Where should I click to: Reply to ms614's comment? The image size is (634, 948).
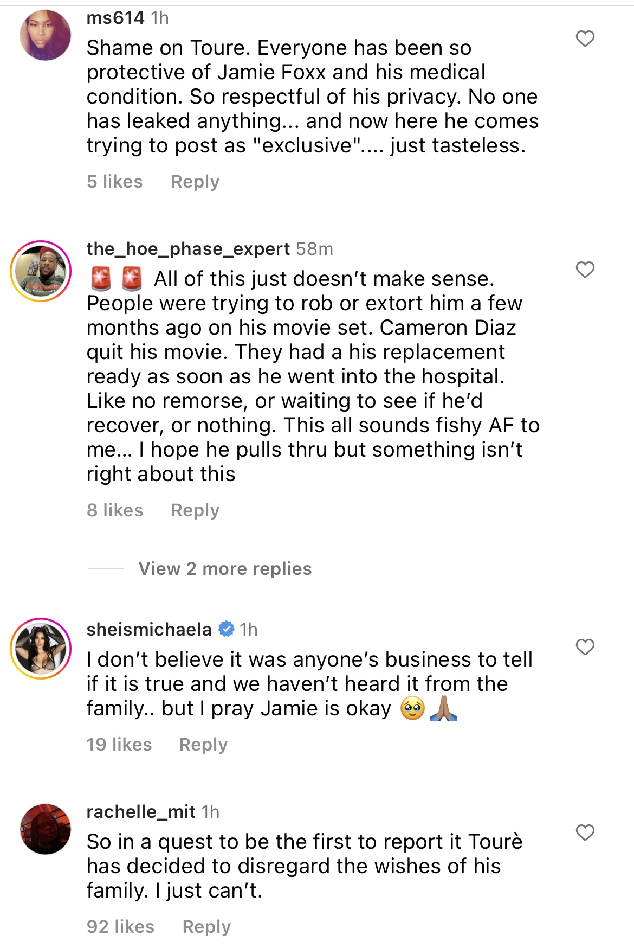click(x=195, y=182)
